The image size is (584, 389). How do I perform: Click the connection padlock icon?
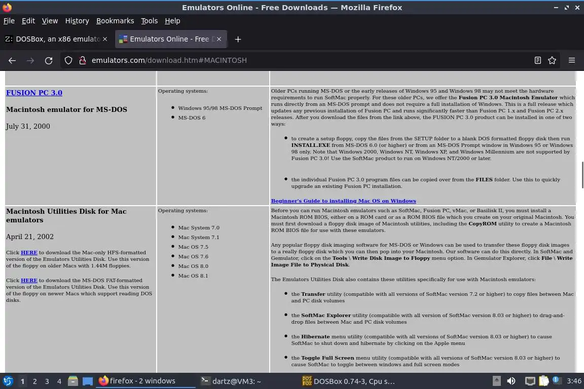(83, 60)
